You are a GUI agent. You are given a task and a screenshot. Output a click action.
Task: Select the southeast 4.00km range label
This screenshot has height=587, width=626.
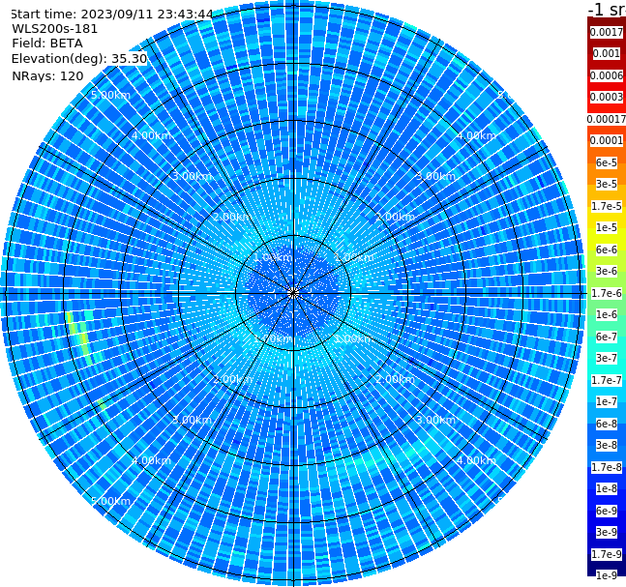(476, 460)
